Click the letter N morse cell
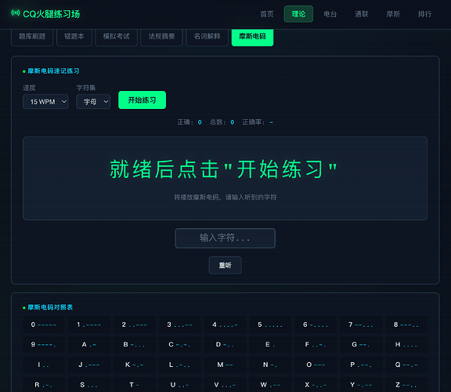This screenshot has width=451, height=392. 270,365
